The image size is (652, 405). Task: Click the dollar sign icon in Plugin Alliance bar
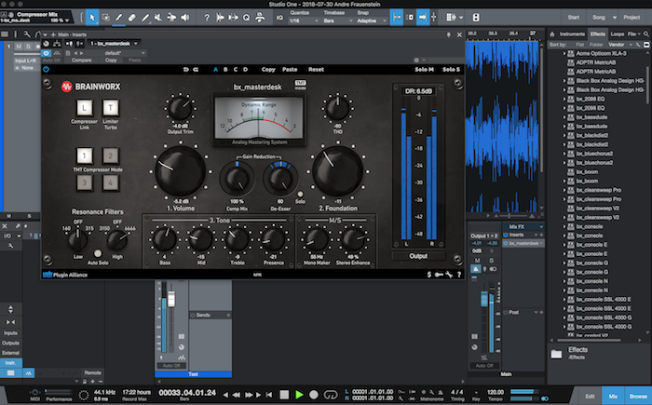pyautogui.click(x=429, y=275)
